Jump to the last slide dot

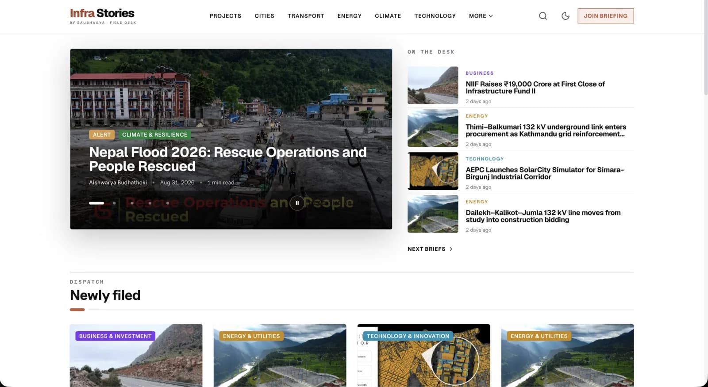[x=168, y=203]
